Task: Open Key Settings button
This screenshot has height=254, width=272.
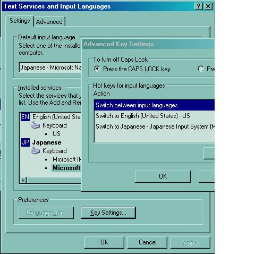Action: coord(108,213)
